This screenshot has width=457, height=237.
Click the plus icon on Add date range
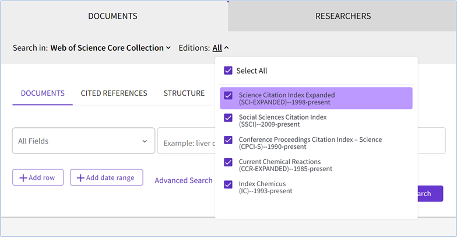(x=80, y=177)
